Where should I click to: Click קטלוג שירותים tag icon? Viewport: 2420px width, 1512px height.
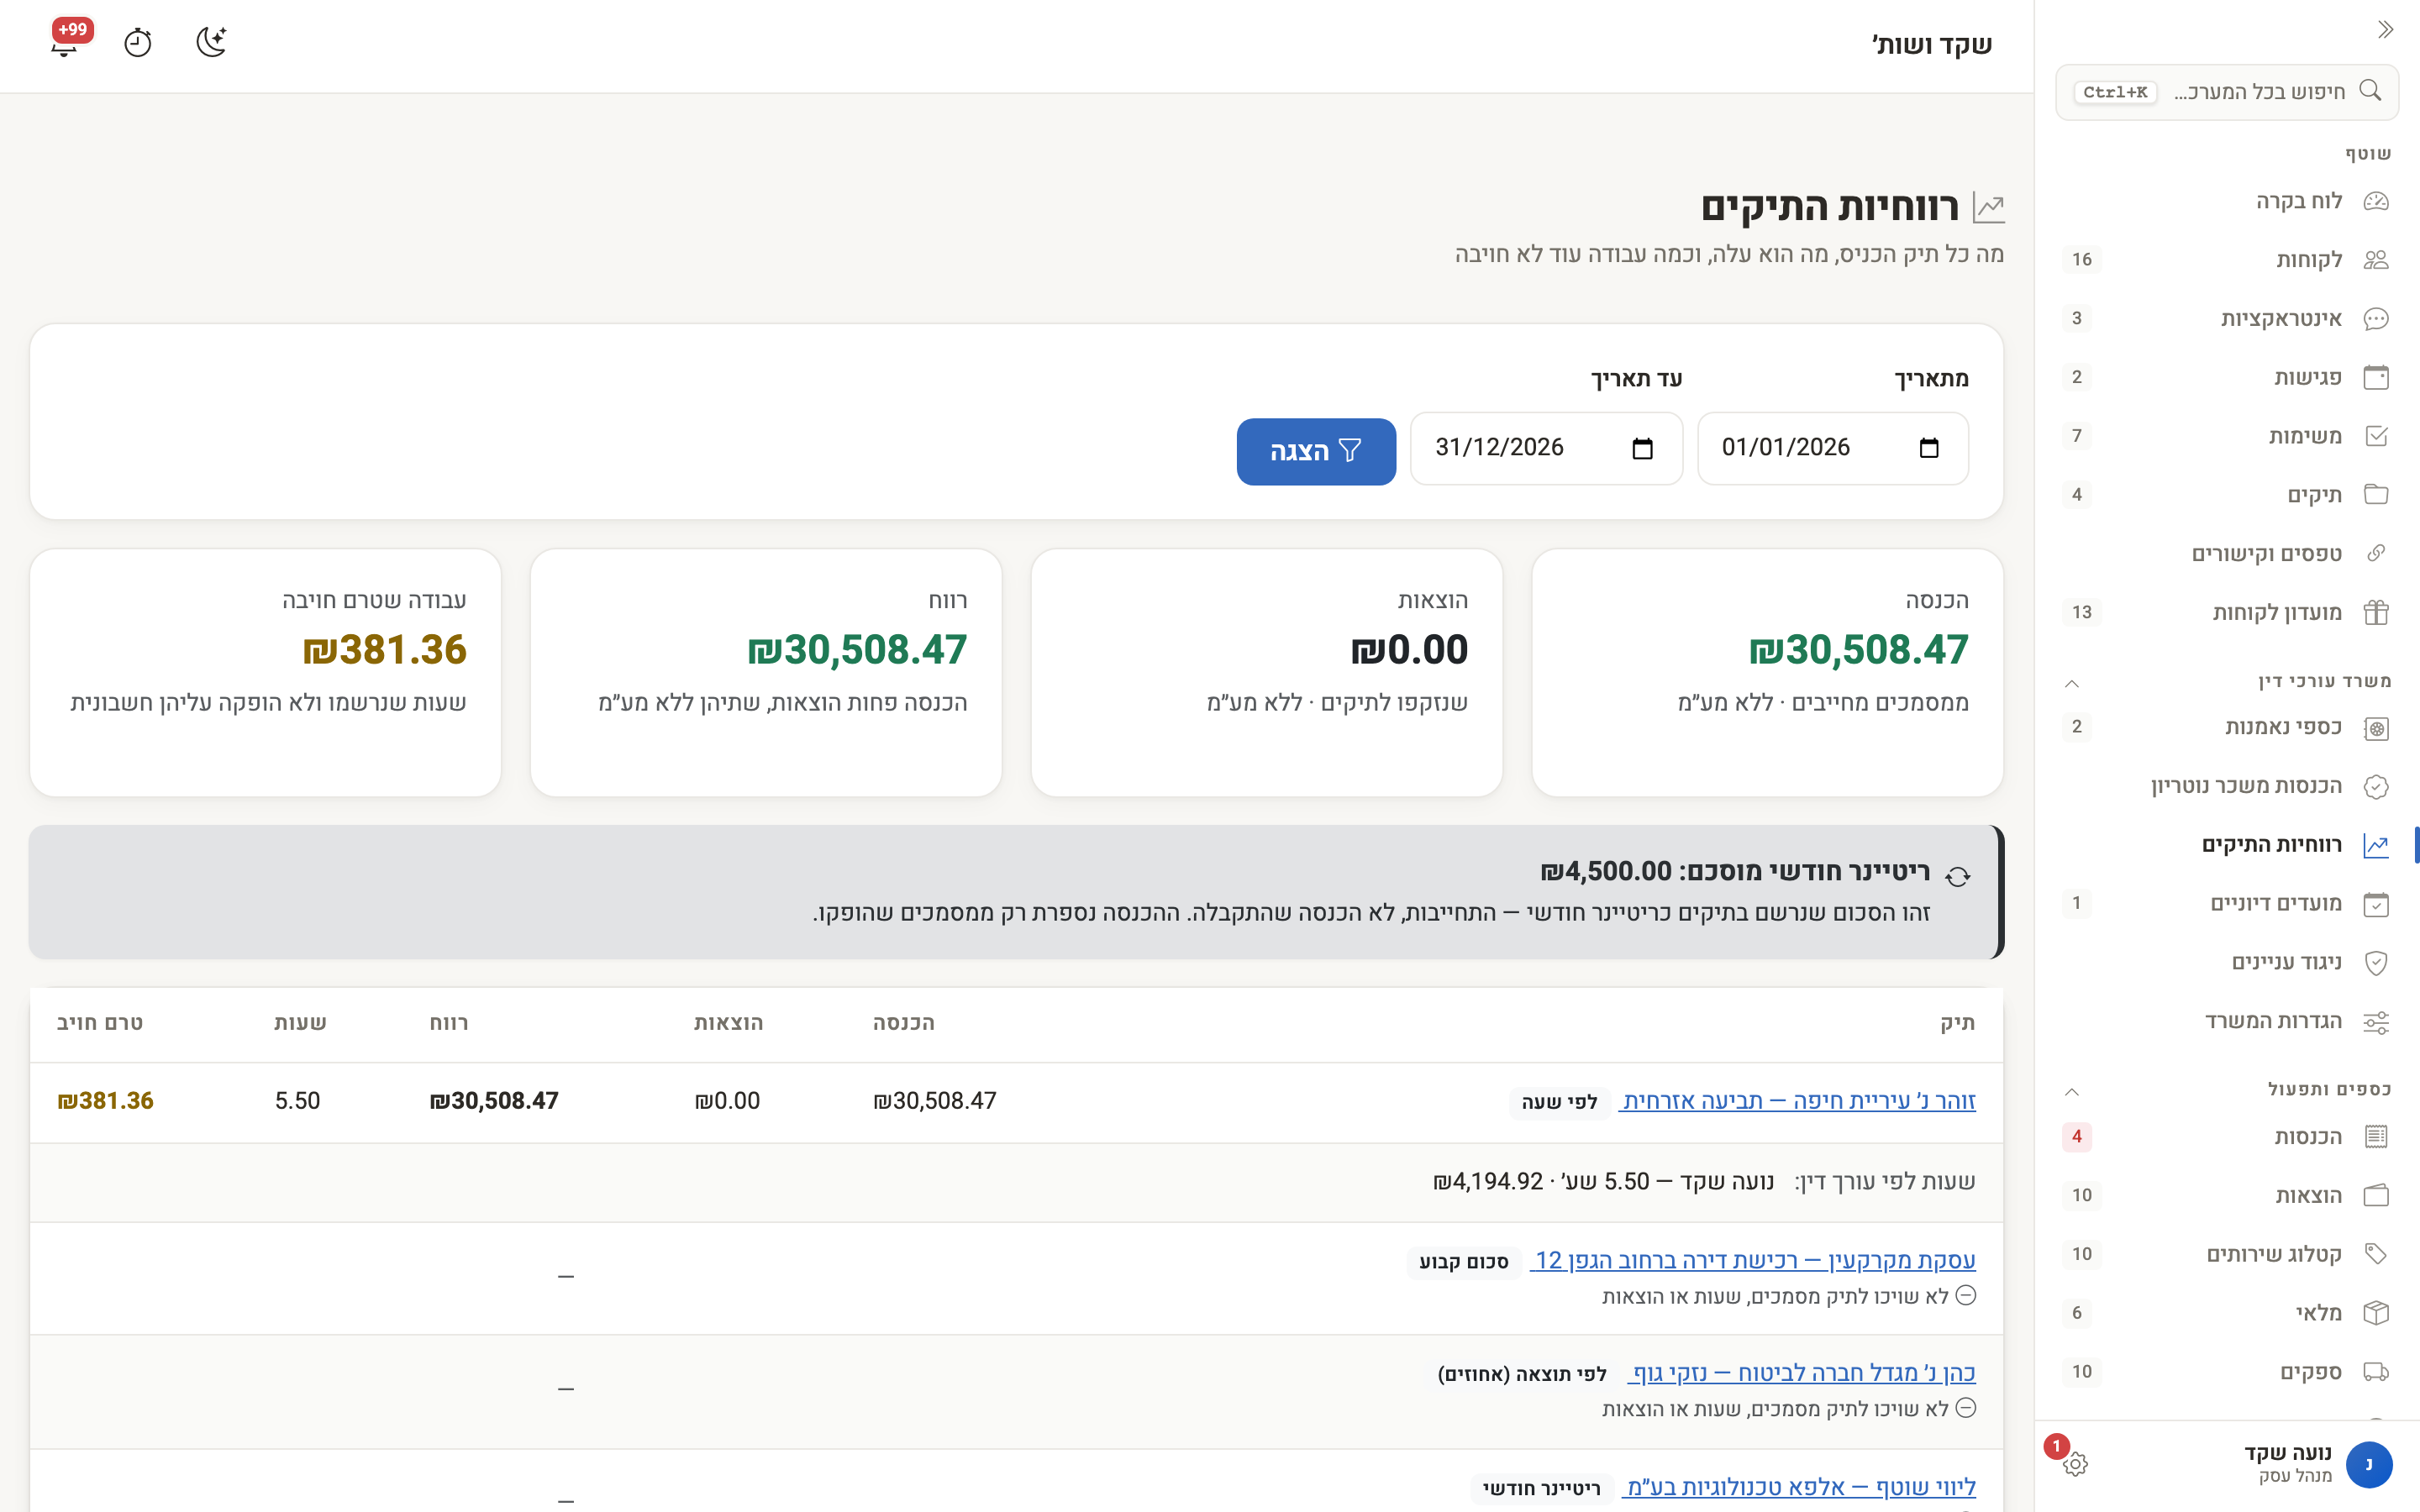coord(2376,1254)
